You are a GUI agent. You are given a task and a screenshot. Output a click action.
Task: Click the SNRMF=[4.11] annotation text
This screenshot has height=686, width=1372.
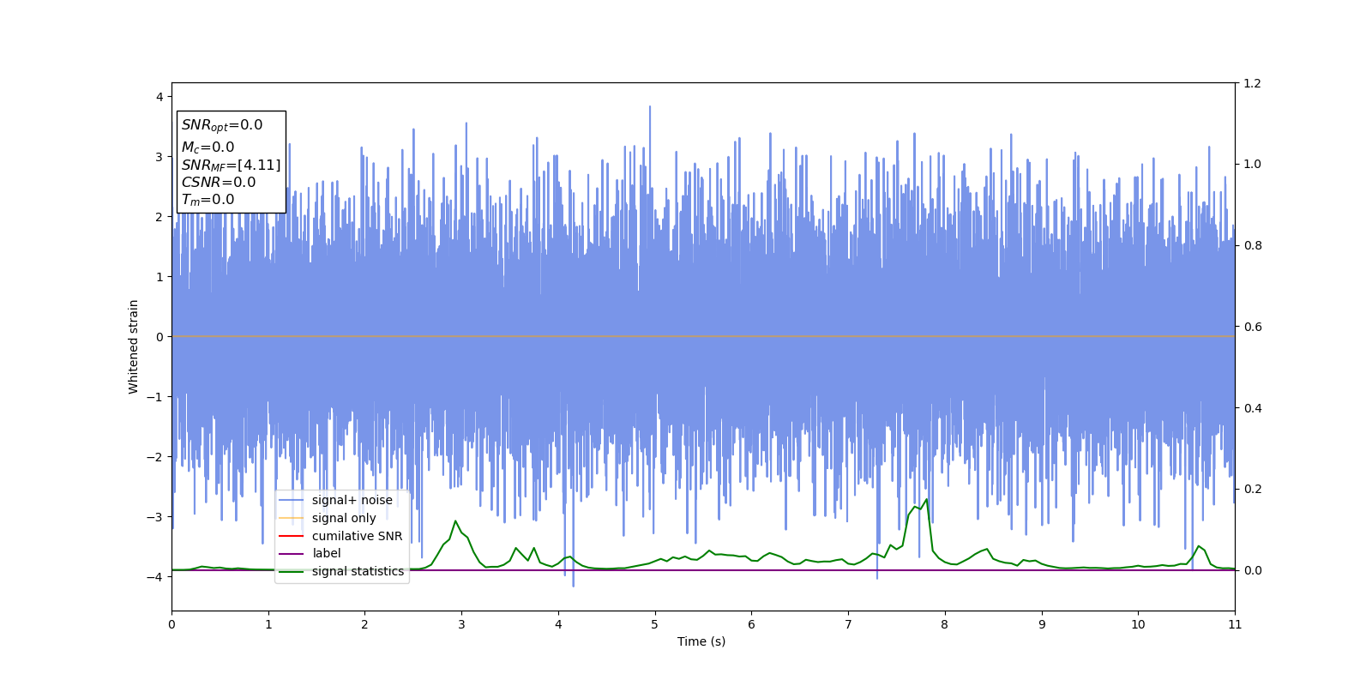point(231,165)
